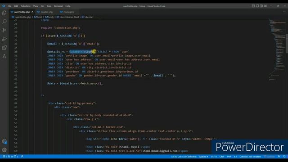Viewport: 288px width, 162px height.
Task: Change file encoding UTF-8
Action: pos(214,157)
